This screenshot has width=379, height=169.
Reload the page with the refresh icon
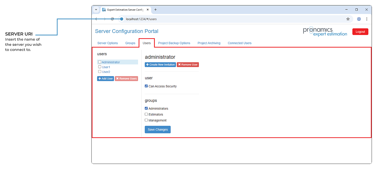tap(112, 19)
